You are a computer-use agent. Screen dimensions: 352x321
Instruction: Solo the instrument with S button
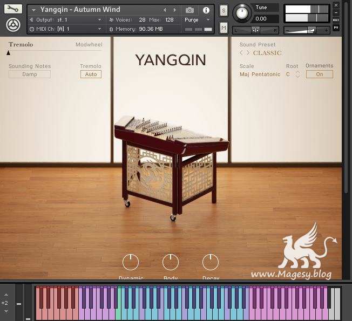click(224, 11)
